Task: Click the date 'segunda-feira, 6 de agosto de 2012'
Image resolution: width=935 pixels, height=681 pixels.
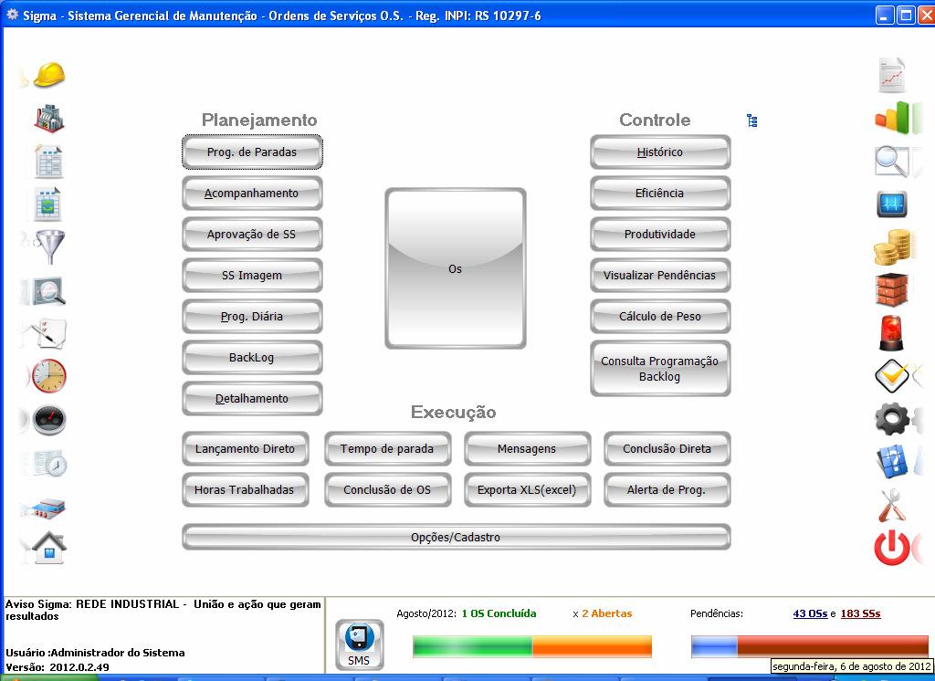Action: [851, 666]
